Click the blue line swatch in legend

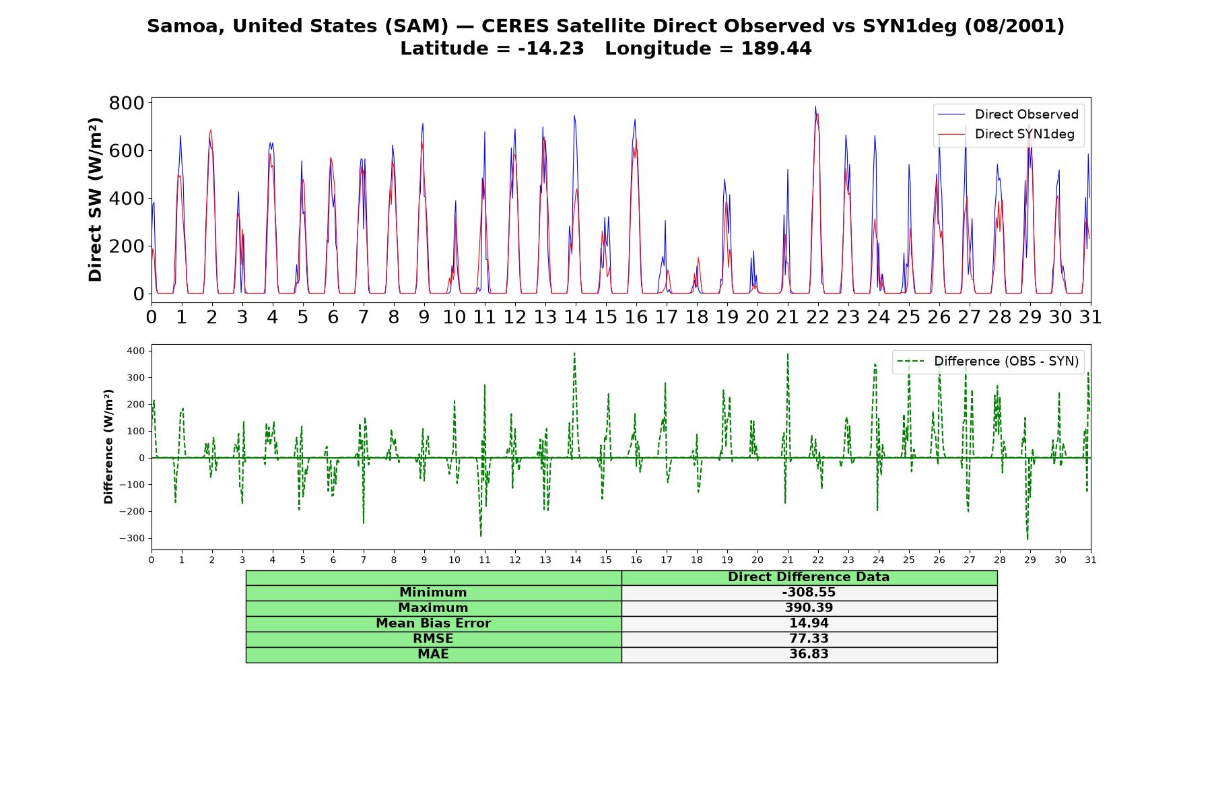click(x=951, y=114)
